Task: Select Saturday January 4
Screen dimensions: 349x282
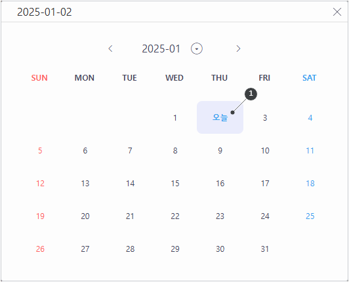Action: pyautogui.click(x=310, y=117)
